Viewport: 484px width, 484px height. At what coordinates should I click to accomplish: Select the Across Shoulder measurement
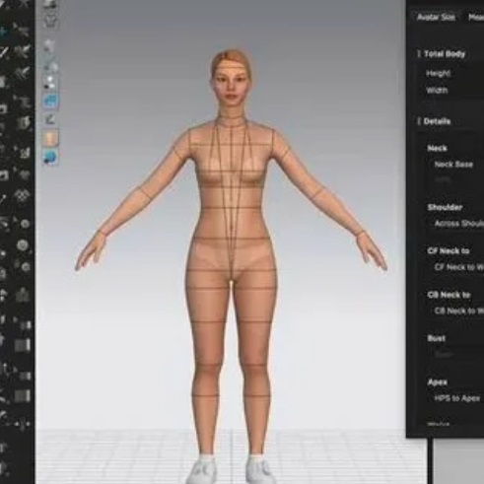(459, 224)
